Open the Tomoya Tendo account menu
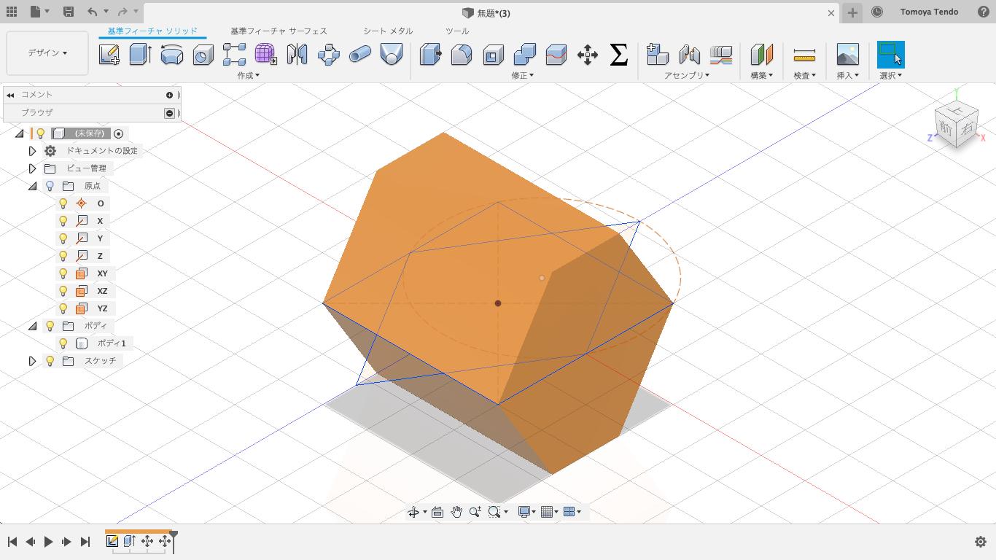This screenshot has height=560, width=996. pos(929,12)
